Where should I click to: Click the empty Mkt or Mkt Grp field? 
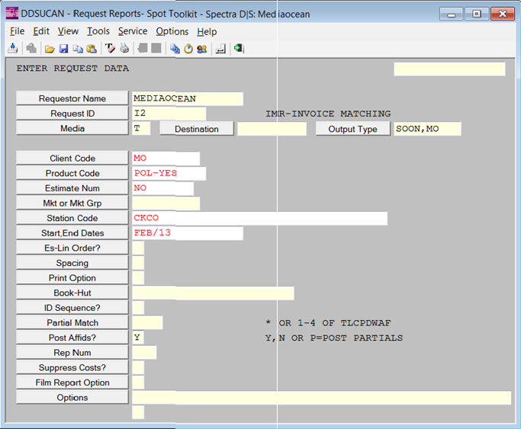coord(166,203)
